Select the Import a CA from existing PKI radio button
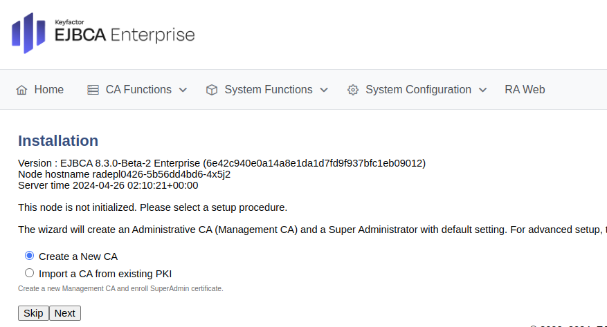 click(x=29, y=273)
